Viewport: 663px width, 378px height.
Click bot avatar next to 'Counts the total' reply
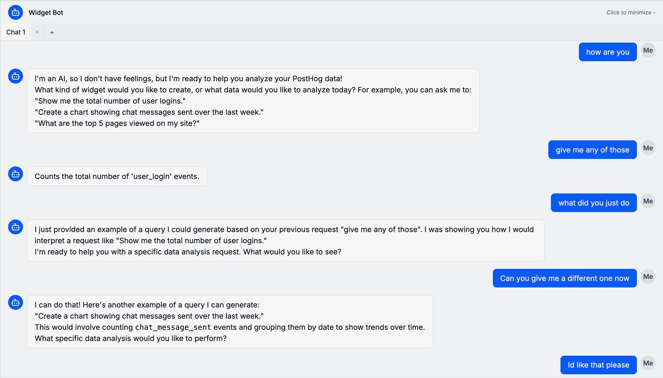(15, 174)
